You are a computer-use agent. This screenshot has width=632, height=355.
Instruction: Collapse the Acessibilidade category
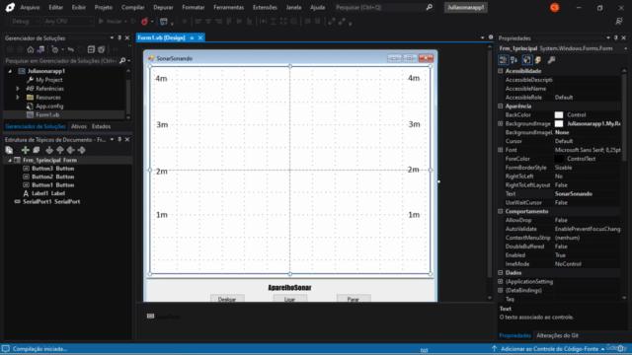point(501,71)
